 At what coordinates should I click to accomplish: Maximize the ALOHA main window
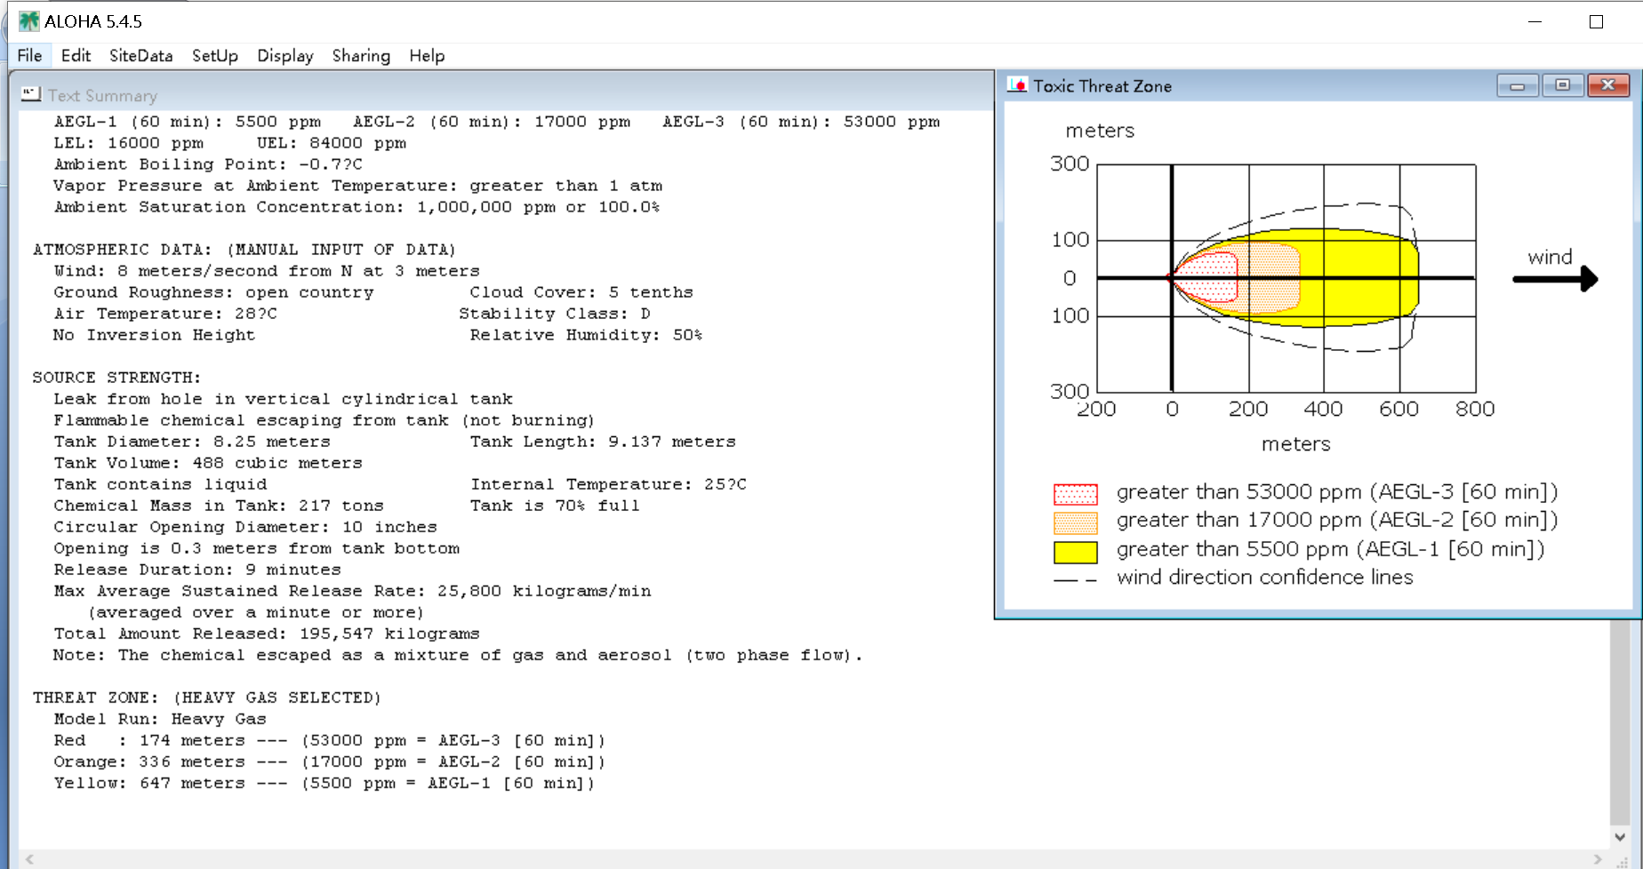point(1596,21)
